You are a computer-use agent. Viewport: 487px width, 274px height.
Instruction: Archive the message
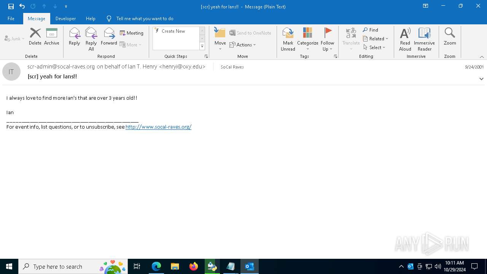pyautogui.click(x=52, y=37)
